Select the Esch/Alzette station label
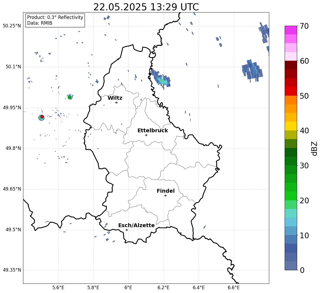Viewport: 321px width, 293px height. (136, 225)
